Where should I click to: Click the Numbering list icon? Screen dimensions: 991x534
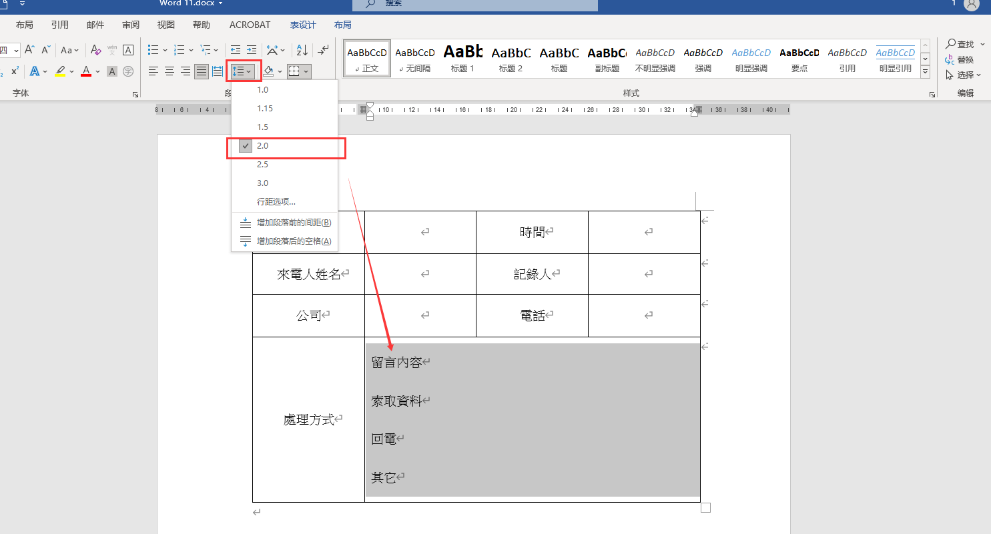[x=179, y=50]
